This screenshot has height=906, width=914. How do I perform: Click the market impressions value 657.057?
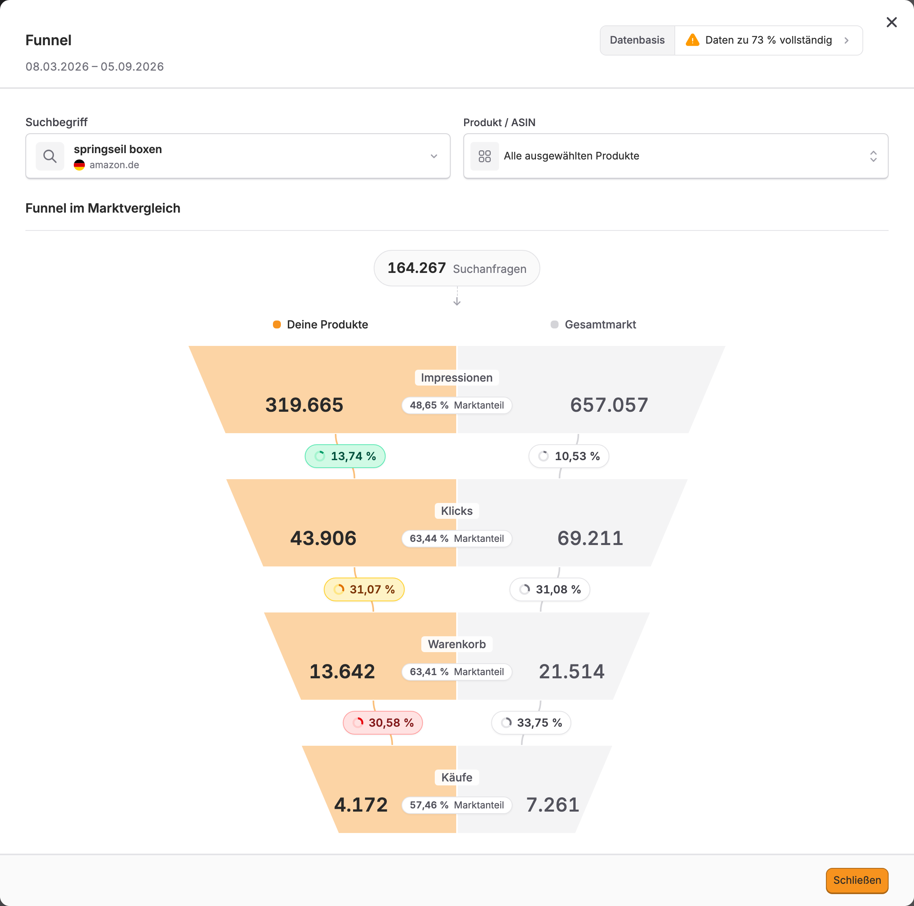(609, 405)
